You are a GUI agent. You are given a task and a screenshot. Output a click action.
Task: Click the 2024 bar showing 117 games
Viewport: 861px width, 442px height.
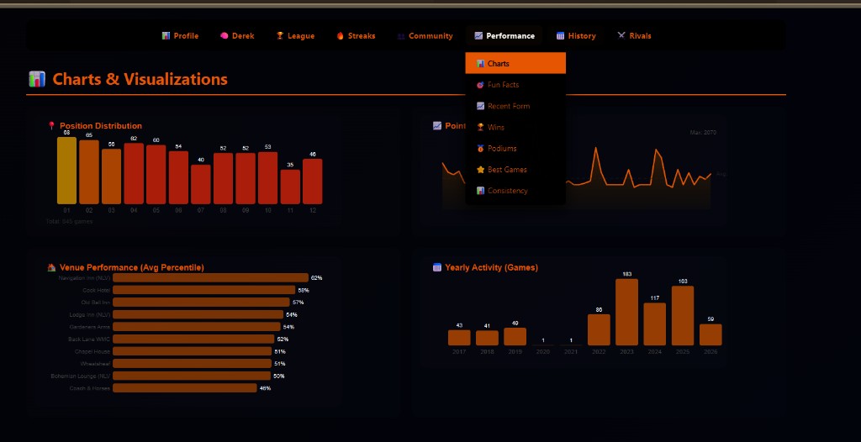coord(654,324)
